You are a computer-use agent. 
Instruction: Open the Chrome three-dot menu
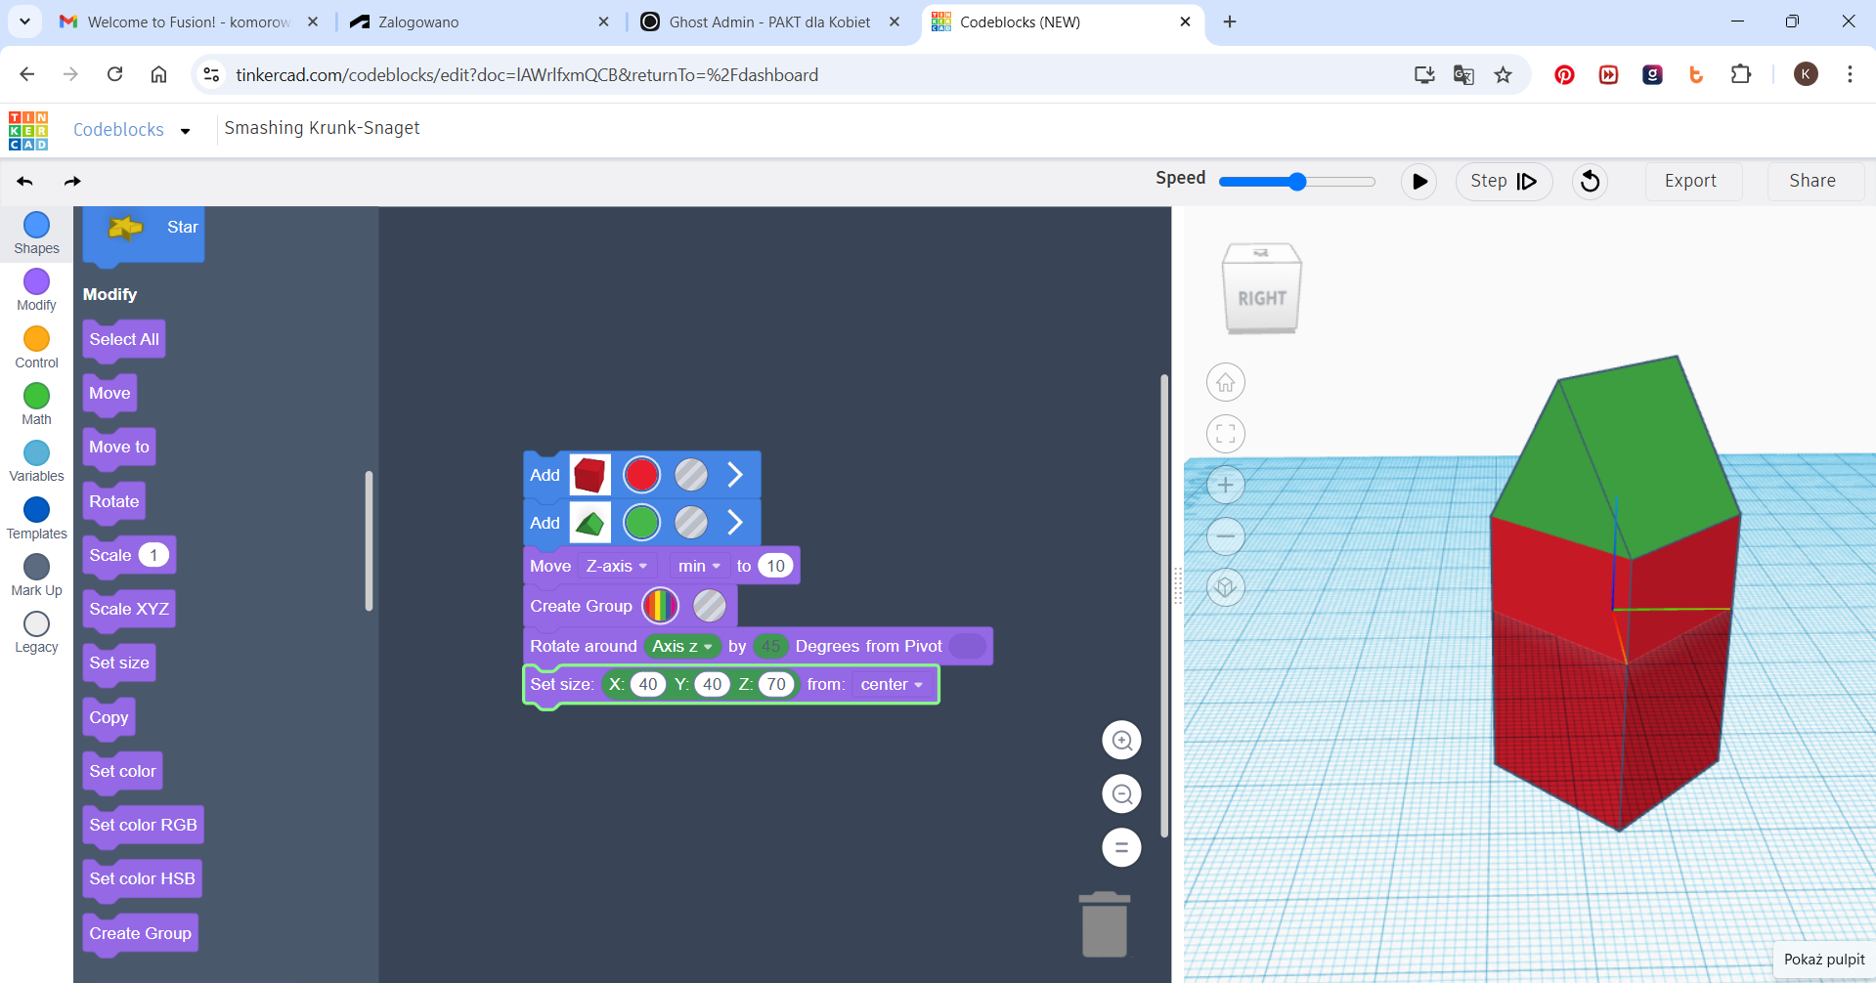click(1850, 74)
